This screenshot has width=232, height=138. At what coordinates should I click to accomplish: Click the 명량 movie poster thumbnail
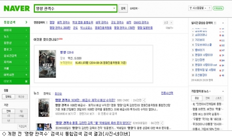tap(47, 64)
